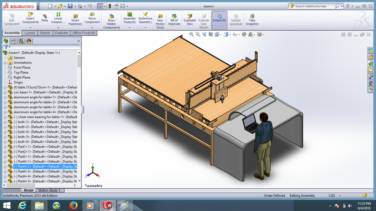The height and width of the screenshot is (211, 376).
Task: Click the Windows Start button
Action: point(7,205)
